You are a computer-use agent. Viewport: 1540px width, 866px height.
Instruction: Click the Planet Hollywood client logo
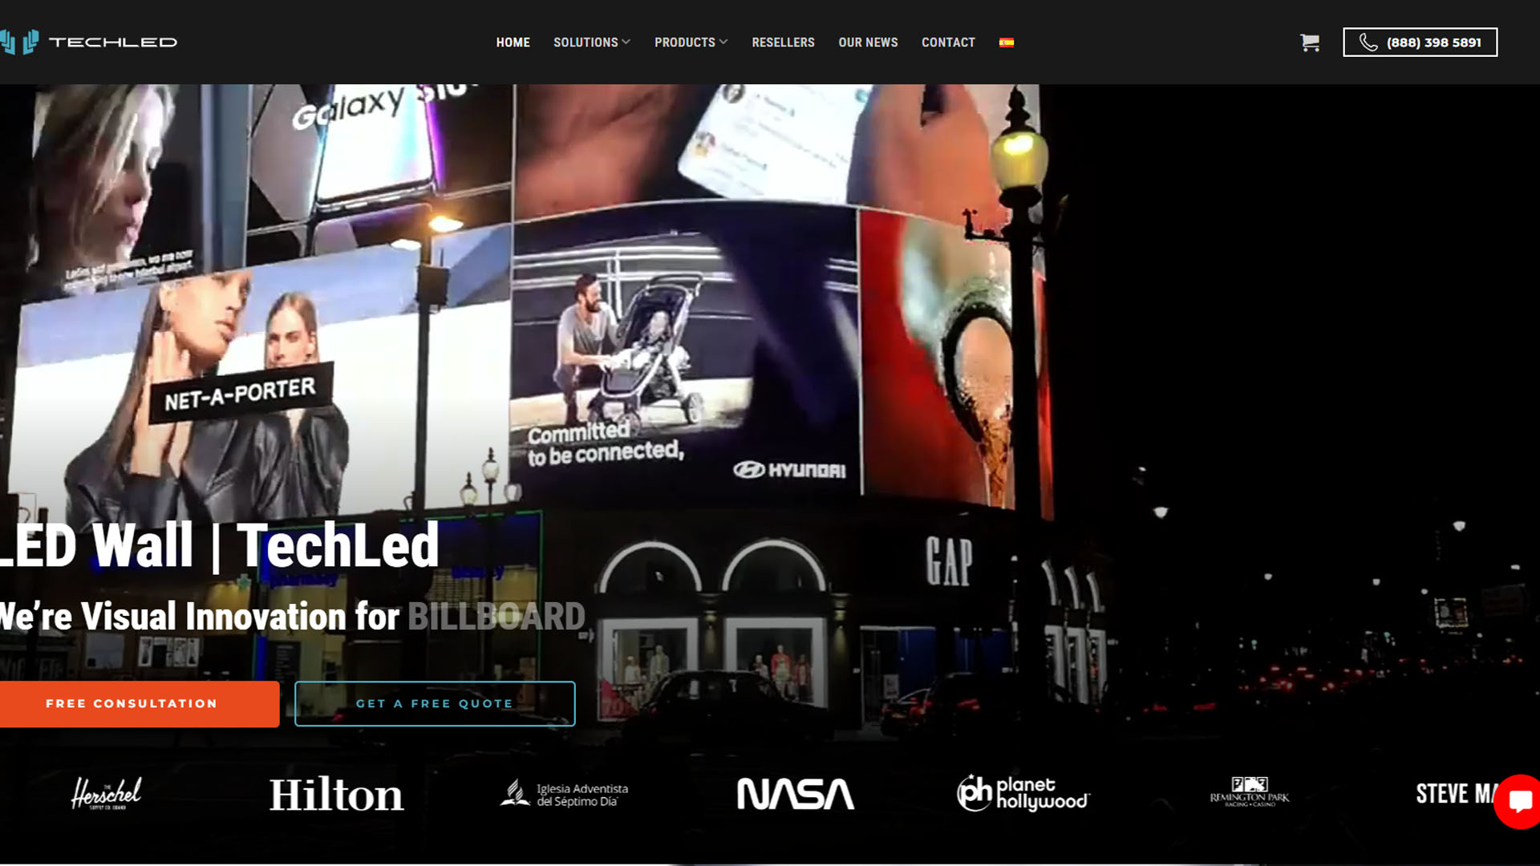(x=1023, y=793)
